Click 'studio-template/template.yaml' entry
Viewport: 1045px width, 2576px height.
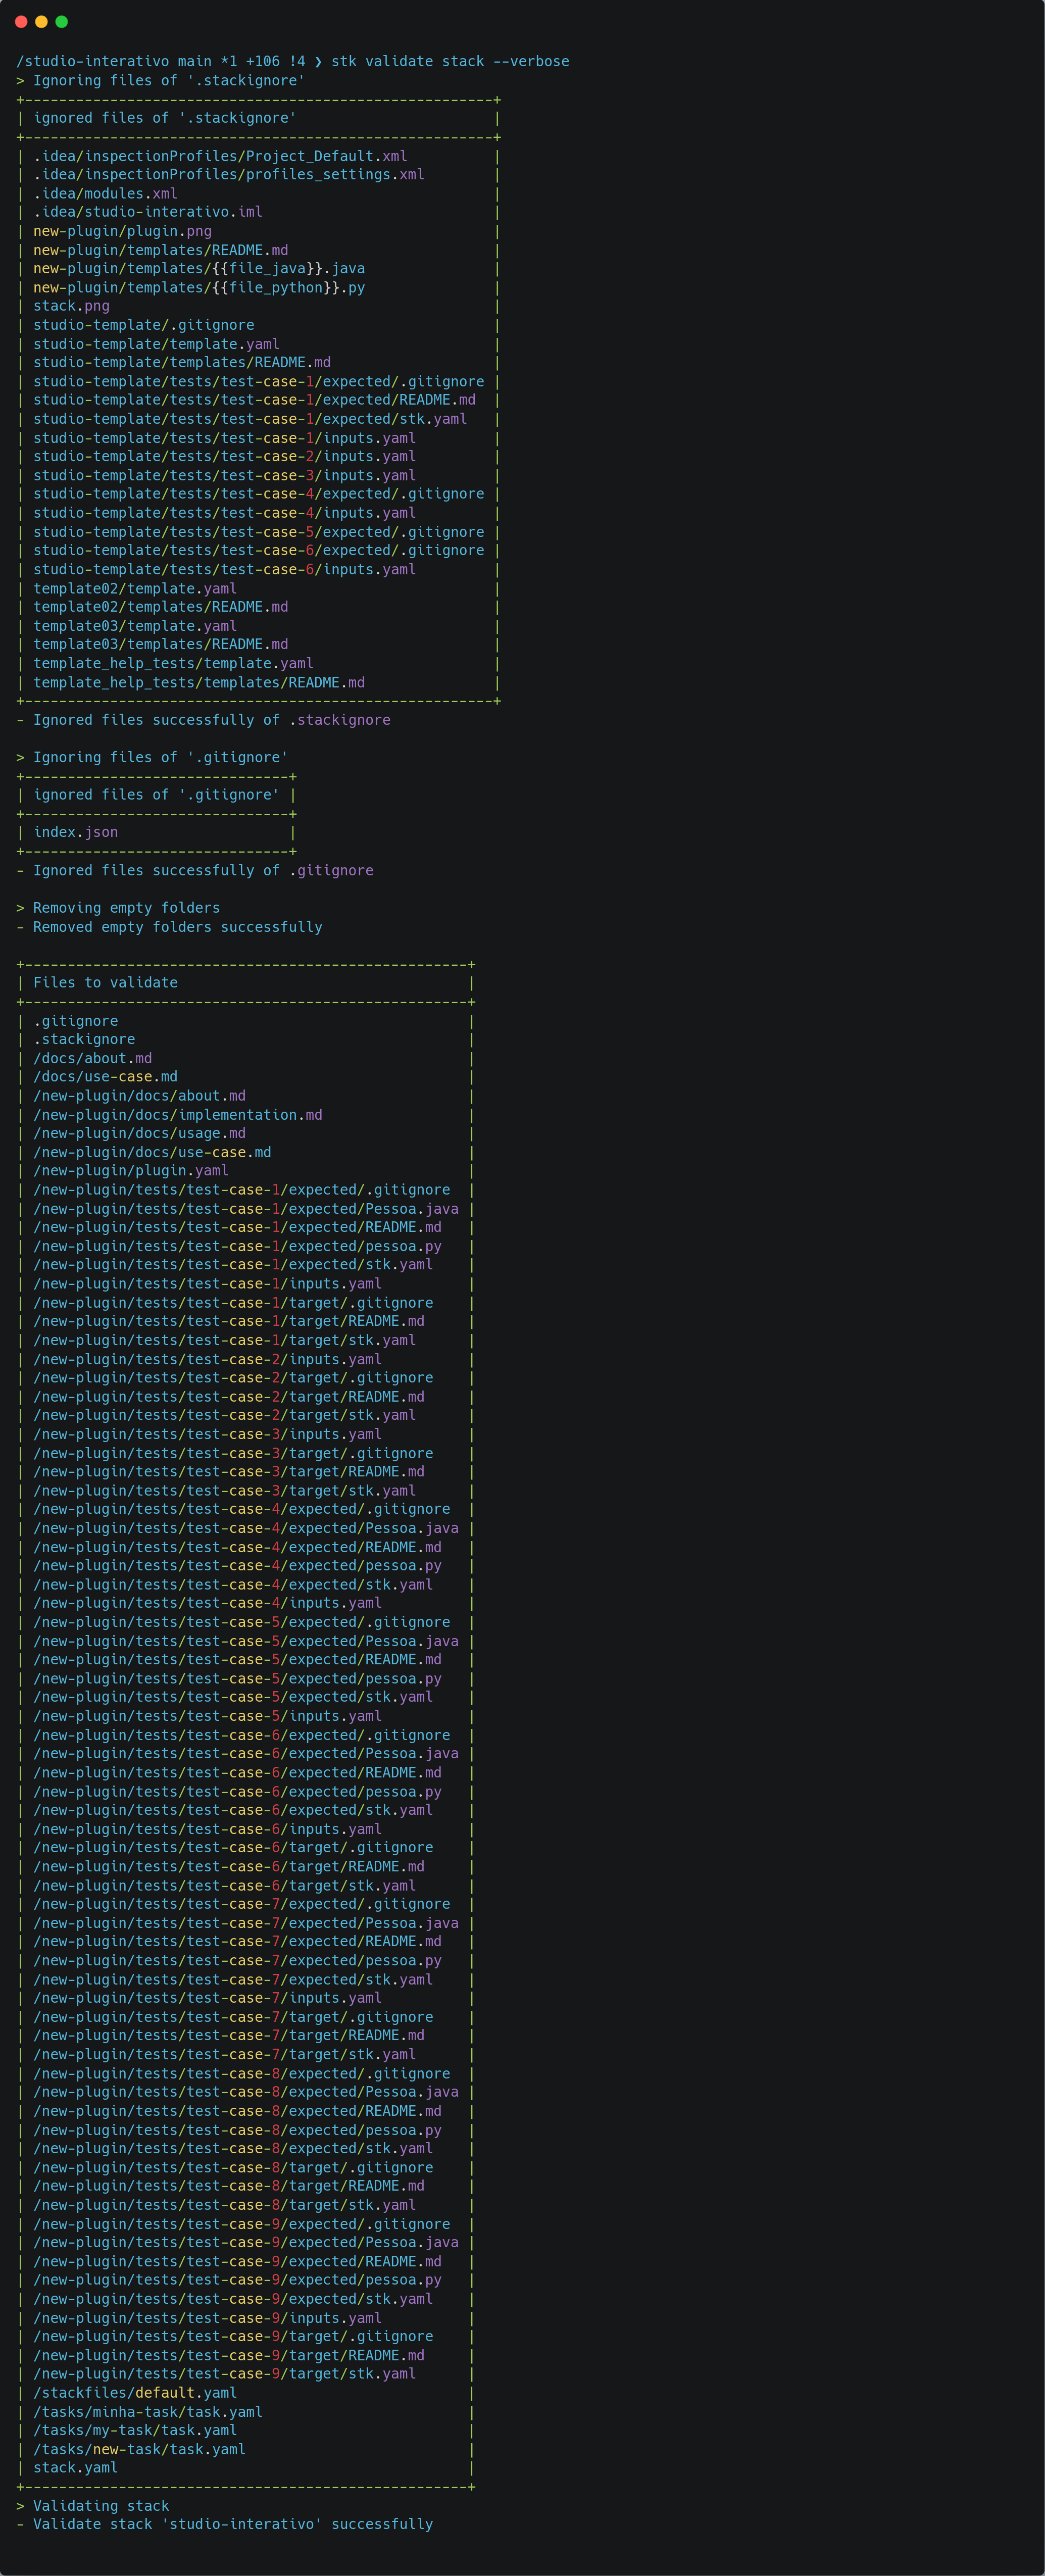156,344
